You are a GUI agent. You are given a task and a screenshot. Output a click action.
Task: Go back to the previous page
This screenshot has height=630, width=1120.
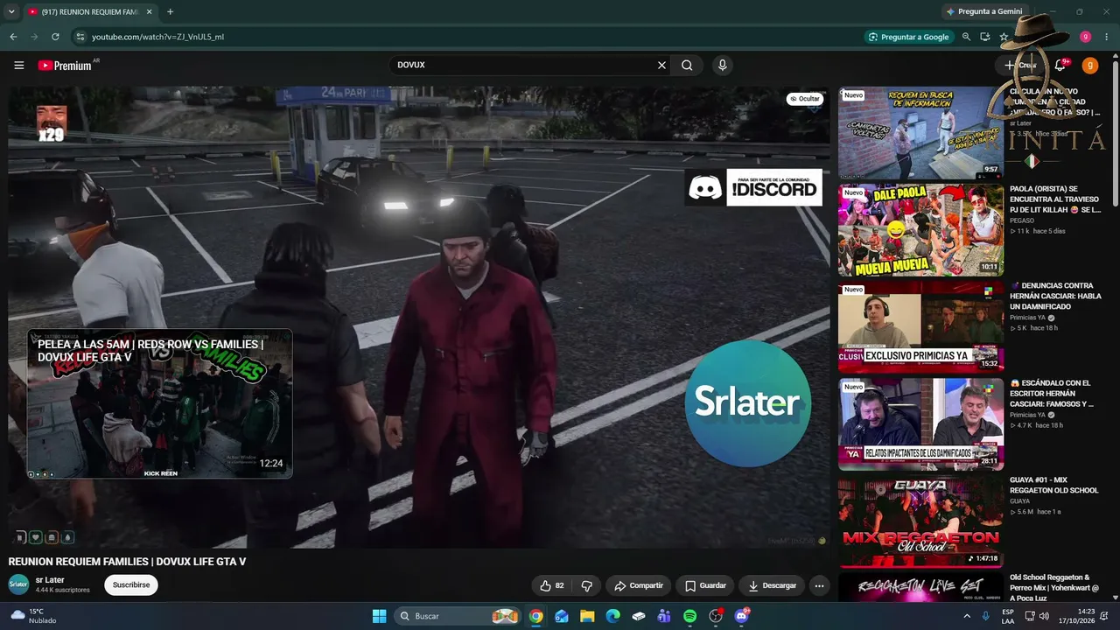pos(13,37)
